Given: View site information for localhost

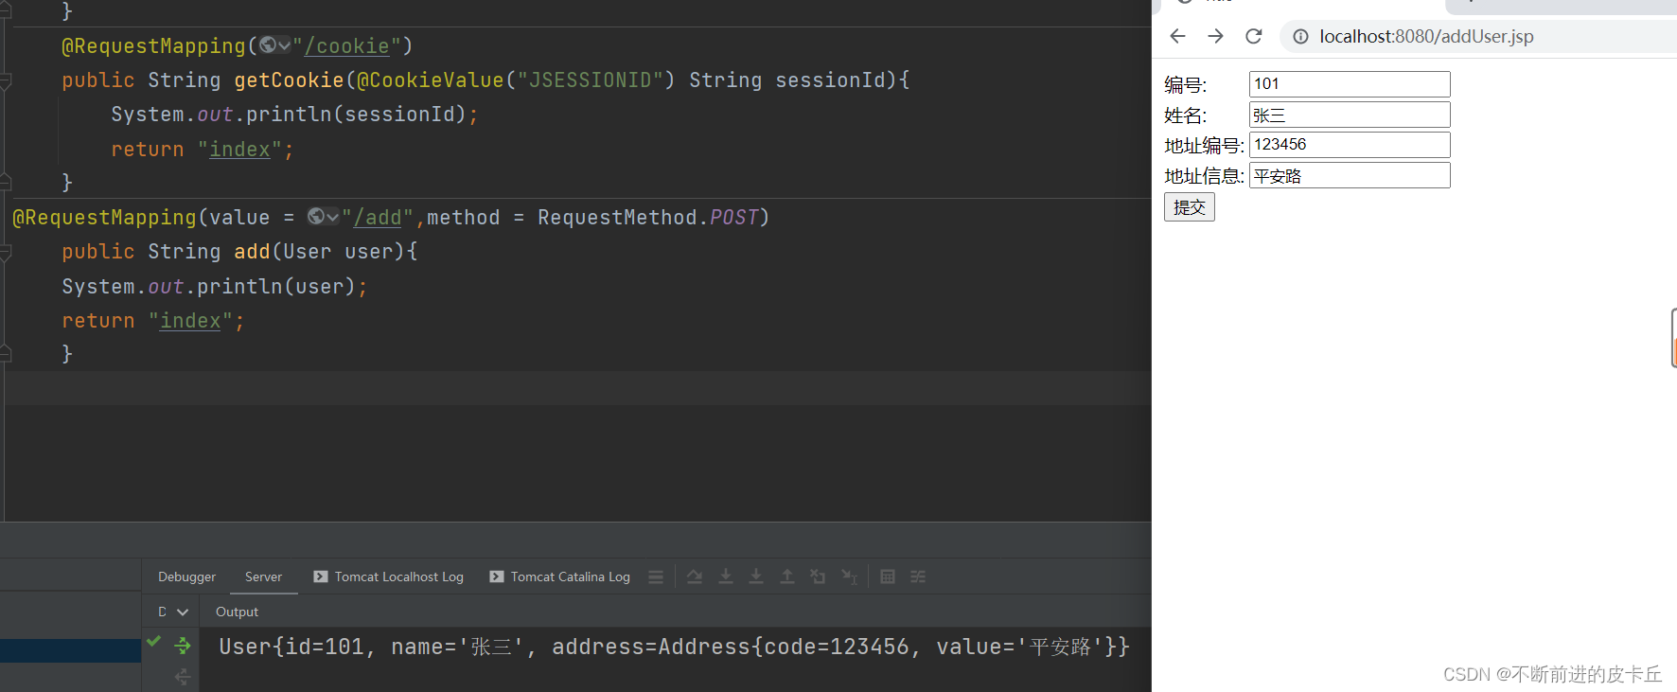Looking at the screenshot, I should 1300,37.
